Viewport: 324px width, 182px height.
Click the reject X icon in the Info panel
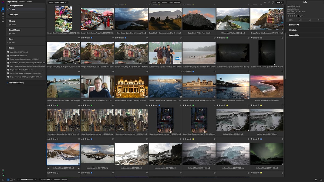[x=303, y=16]
